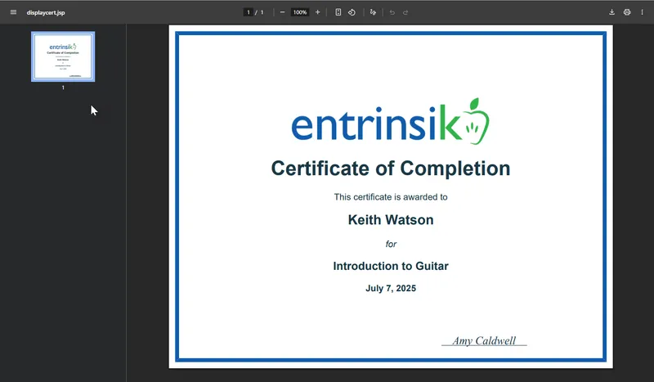The width and height of the screenshot is (654, 382).
Task: Click the zoom out minus button
Action: [282, 12]
